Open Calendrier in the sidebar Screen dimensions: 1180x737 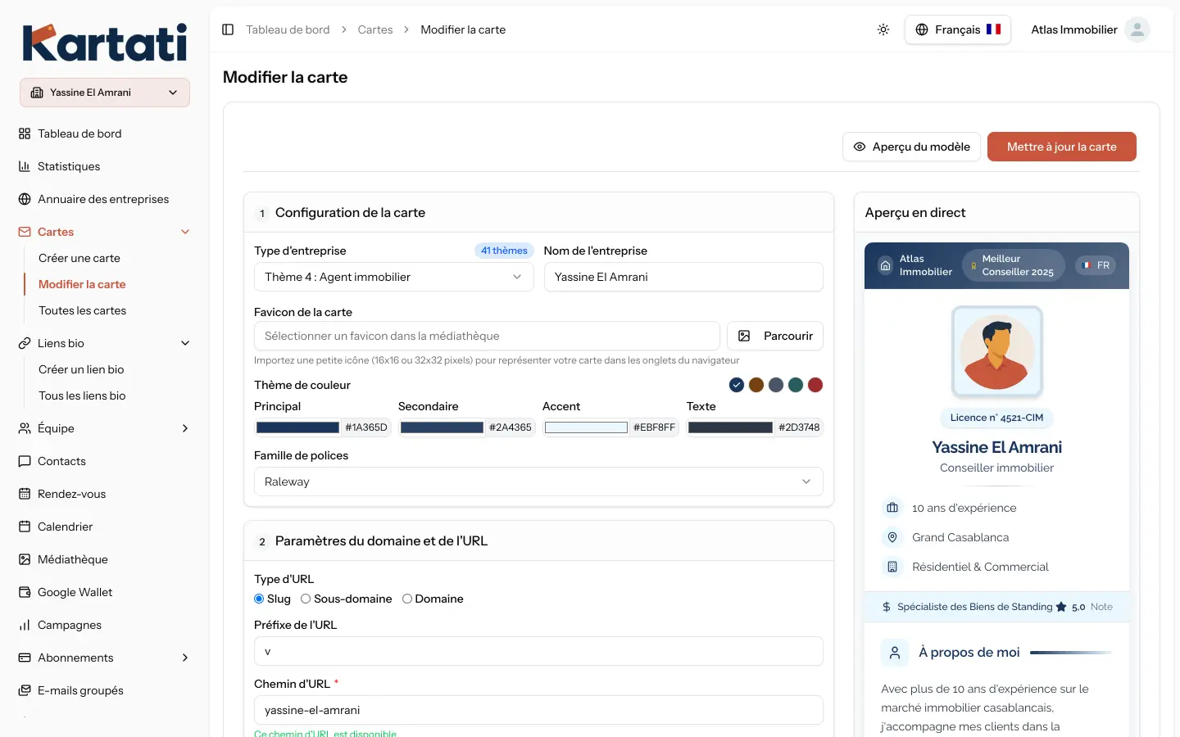point(105,527)
